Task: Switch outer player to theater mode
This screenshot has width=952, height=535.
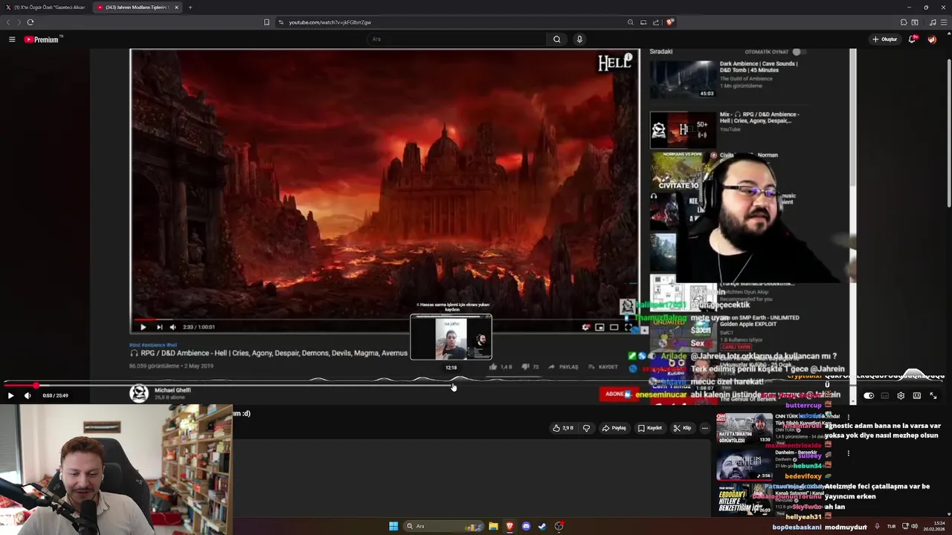Action: point(917,396)
